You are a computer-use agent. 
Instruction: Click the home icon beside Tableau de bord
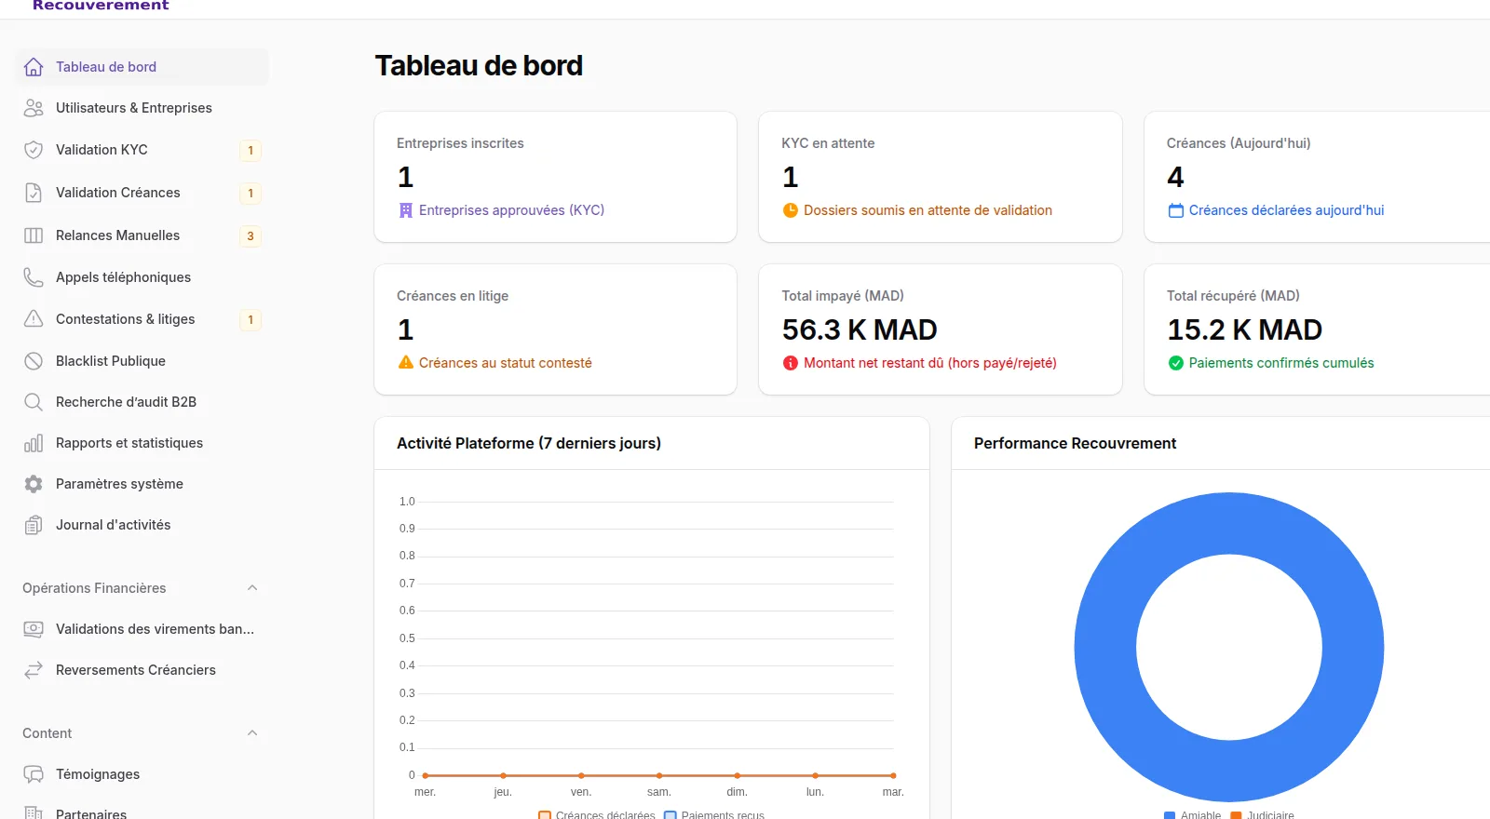point(34,67)
